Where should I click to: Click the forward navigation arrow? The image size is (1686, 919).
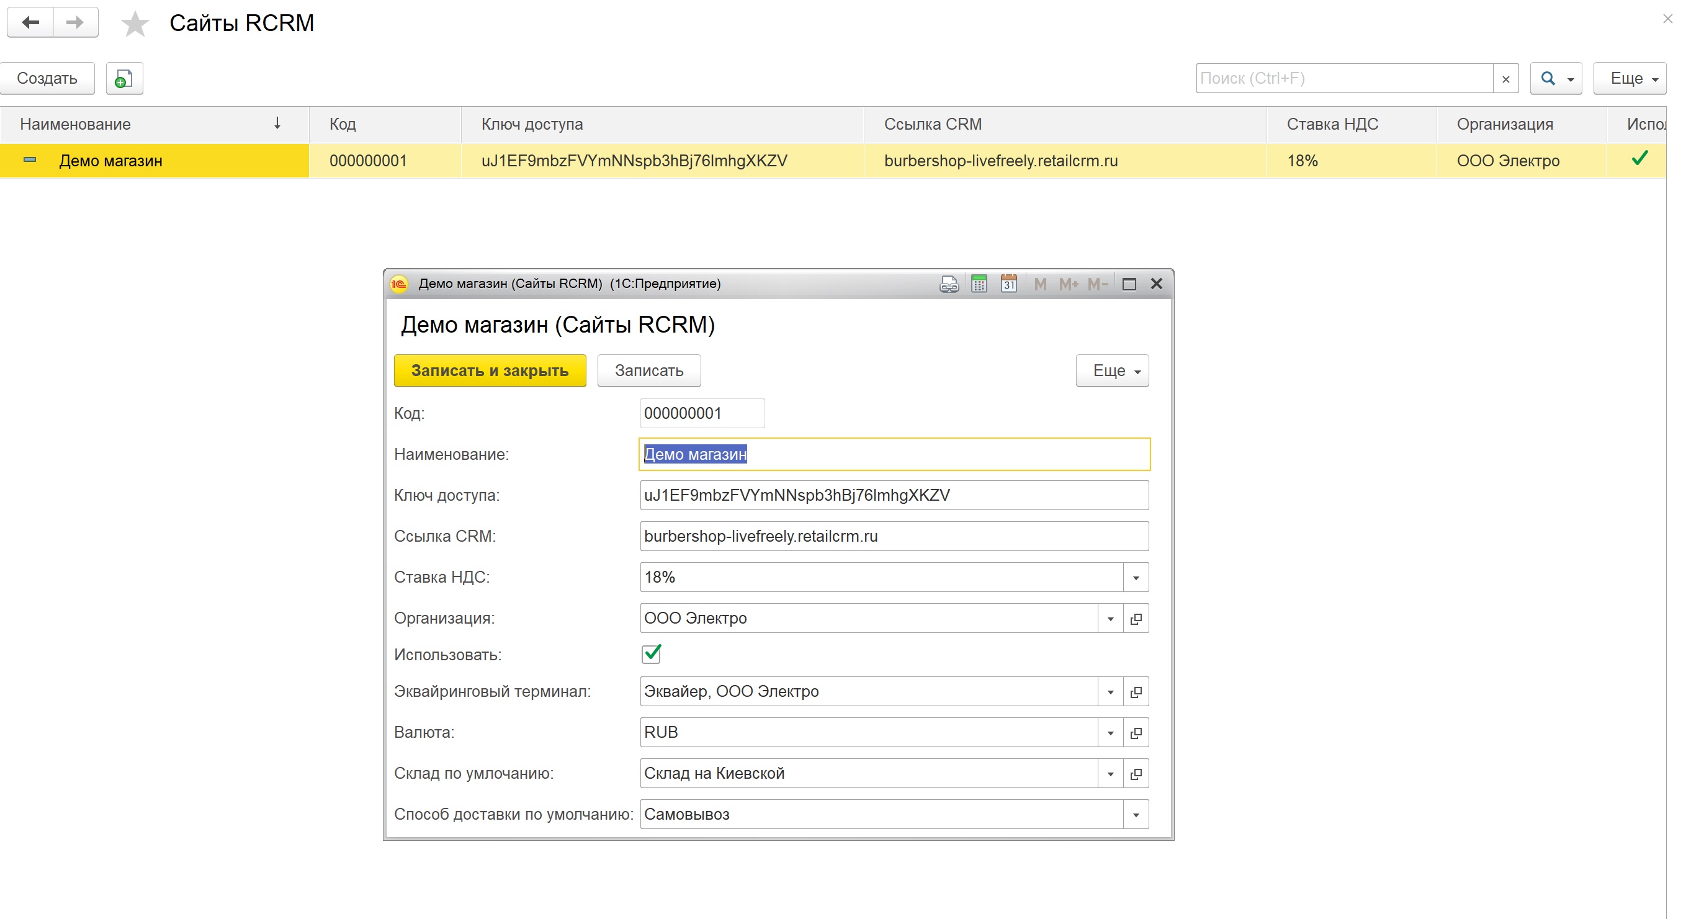[74, 22]
